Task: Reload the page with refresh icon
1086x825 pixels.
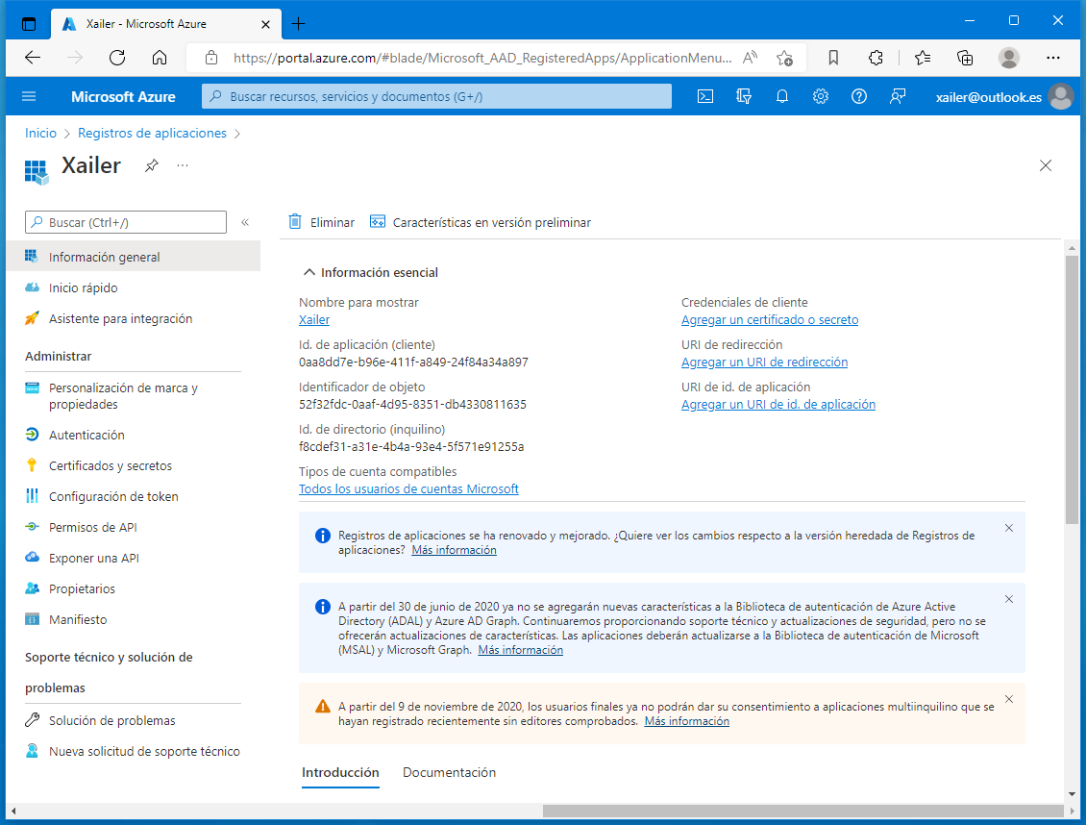Action: (x=117, y=58)
